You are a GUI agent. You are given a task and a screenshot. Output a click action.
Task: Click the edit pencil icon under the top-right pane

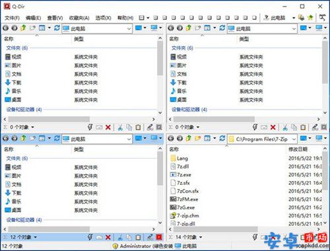tap(315, 127)
